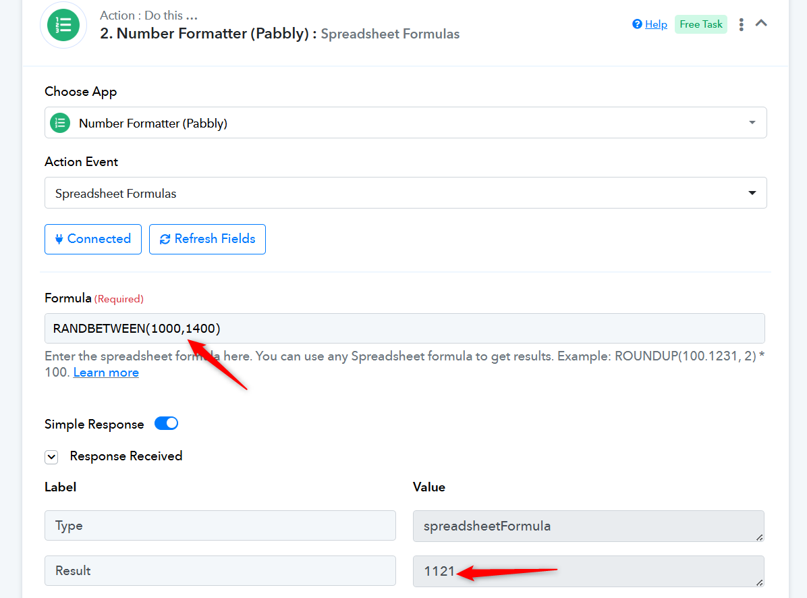The height and width of the screenshot is (598, 807).
Task: Click the Result label field
Action: coord(220,571)
